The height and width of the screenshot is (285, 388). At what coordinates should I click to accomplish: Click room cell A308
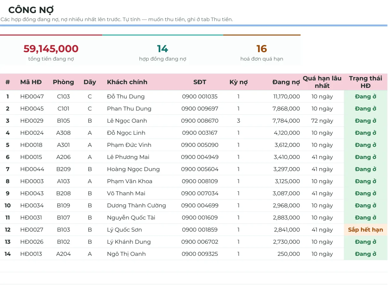[63, 133]
